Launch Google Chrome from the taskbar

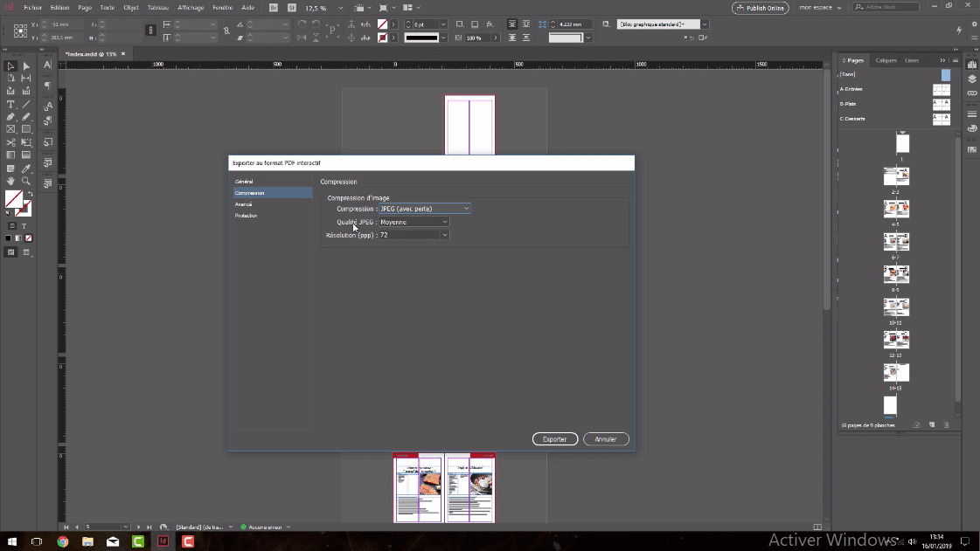pyautogui.click(x=61, y=541)
